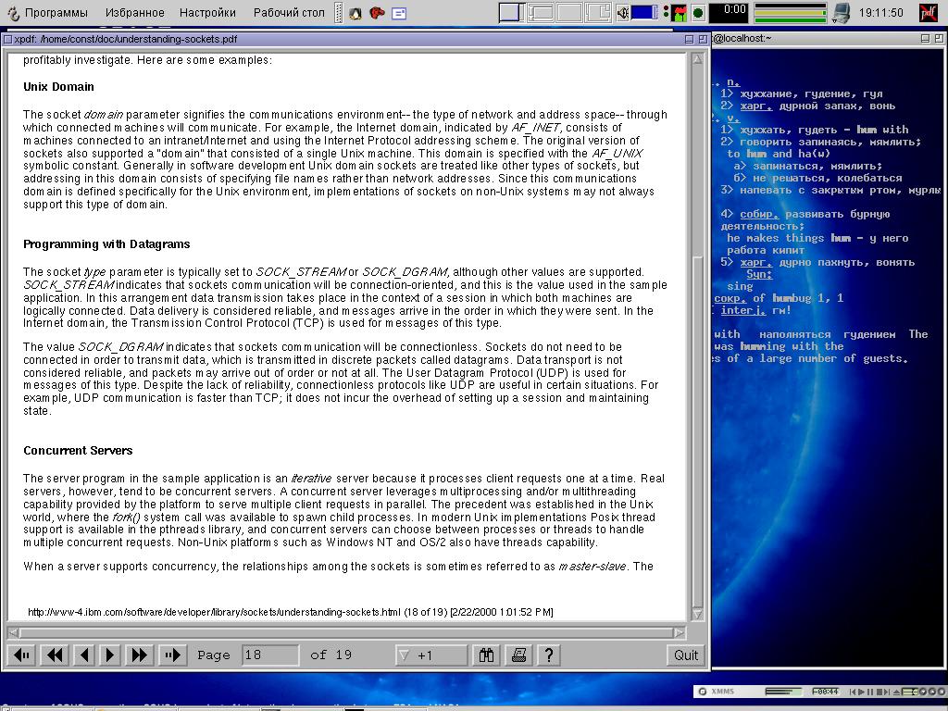Viewport: 948px width, 711px height.
Task: Open the Программы menu
Action: [56, 13]
